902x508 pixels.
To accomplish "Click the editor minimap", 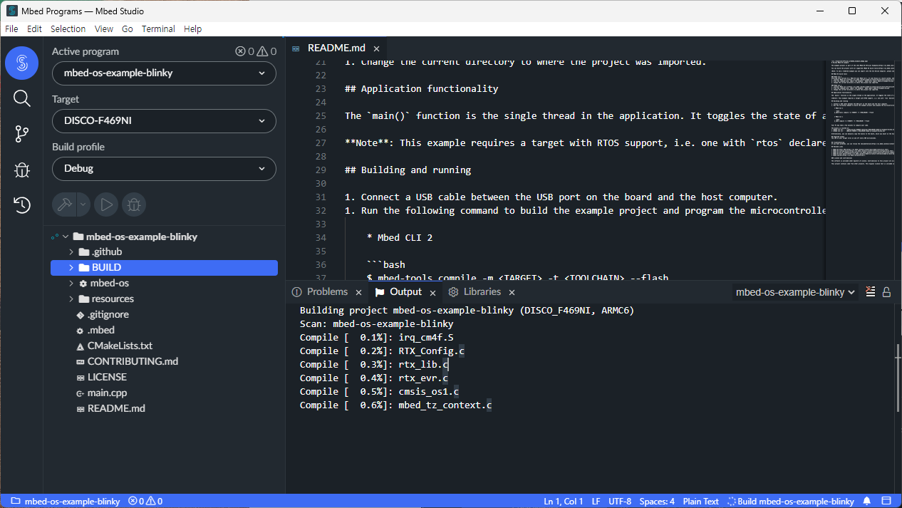I will pos(859,168).
